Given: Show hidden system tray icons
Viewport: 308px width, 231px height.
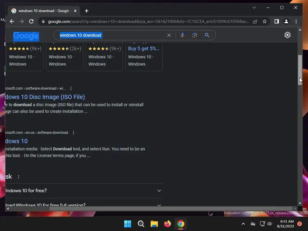Looking at the screenshot, I should coord(243,224).
